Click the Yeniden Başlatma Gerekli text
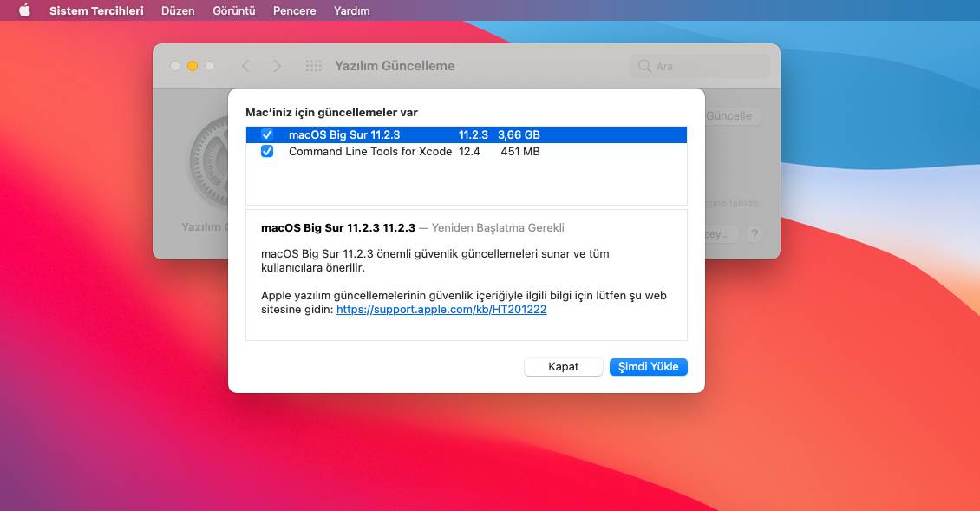The width and height of the screenshot is (980, 511). point(498,227)
